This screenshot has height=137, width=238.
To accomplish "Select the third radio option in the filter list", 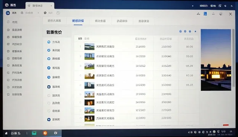I will (x=49, y=58).
